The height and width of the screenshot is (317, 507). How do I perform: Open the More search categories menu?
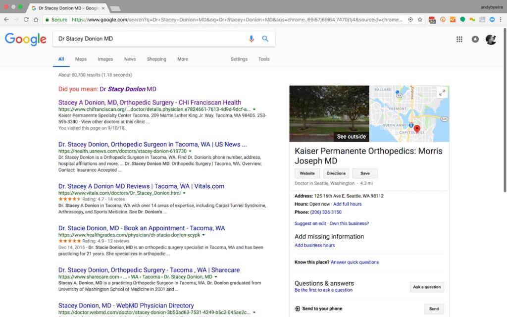click(183, 59)
